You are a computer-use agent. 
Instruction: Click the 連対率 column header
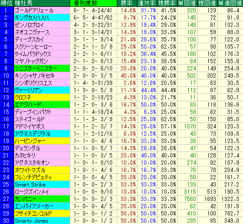[x=147, y=3]
